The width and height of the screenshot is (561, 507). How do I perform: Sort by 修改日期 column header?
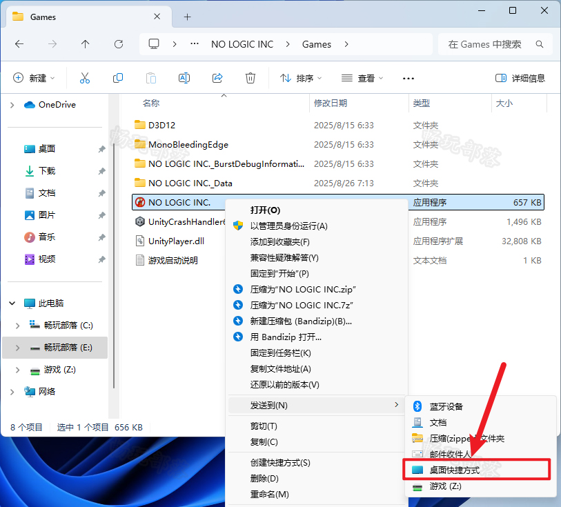(x=331, y=103)
